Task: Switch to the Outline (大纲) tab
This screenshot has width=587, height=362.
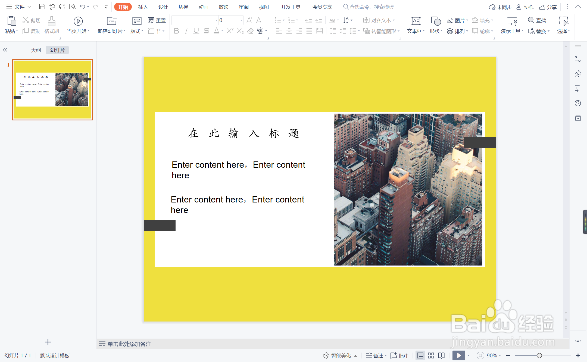Action: pos(36,50)
